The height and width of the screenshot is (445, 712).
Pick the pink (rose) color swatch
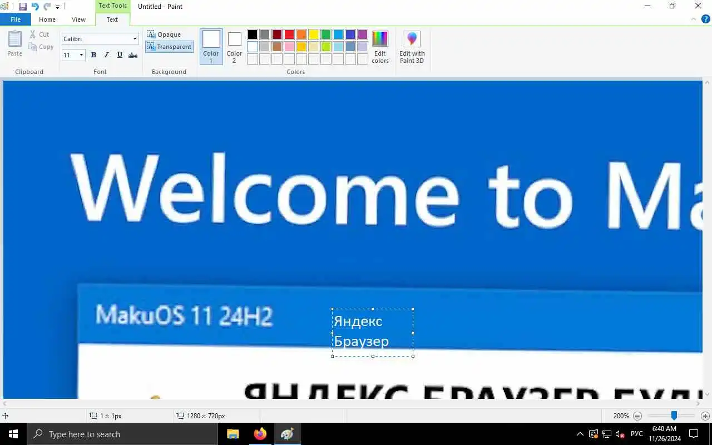click(x=289, y=47)
